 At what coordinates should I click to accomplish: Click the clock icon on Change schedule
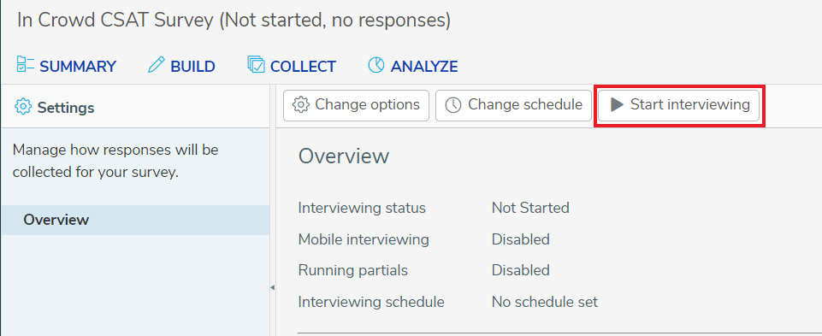(x=453, y=105)
